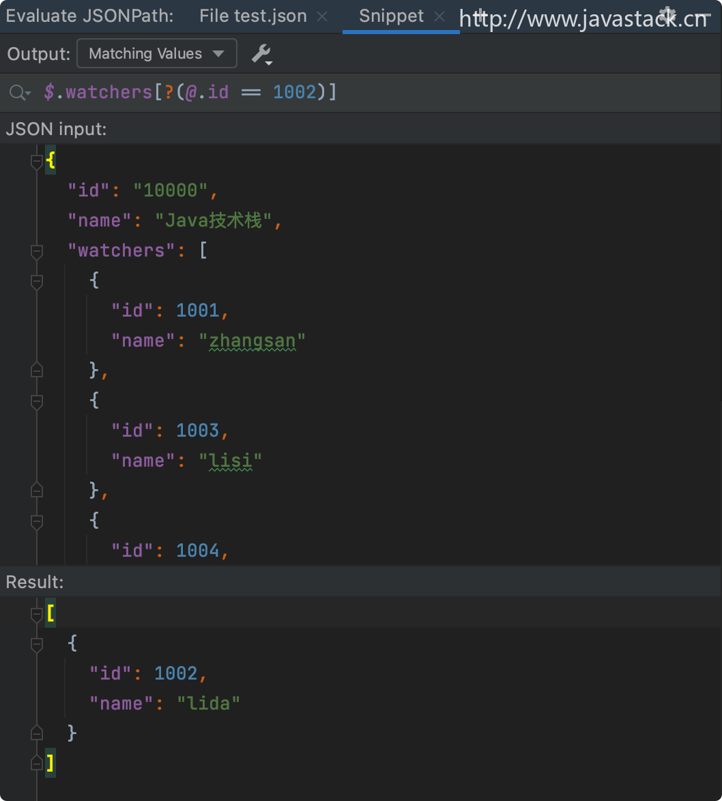Fold the object starting before id 1001
This screenshot has width=722, height=801.
(36, 282)
